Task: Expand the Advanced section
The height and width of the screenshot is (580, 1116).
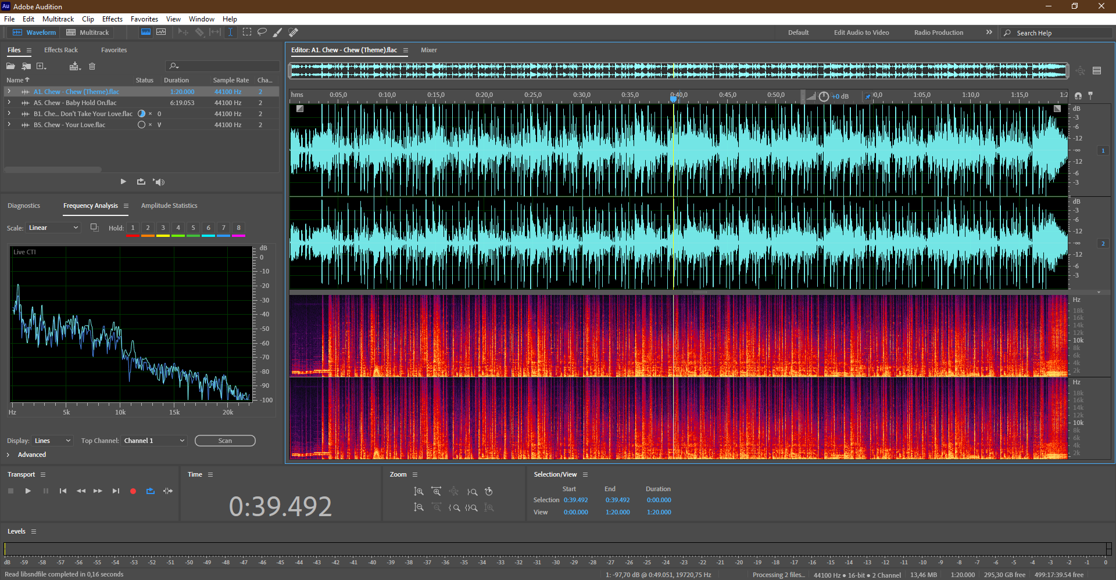Action: 8,455
